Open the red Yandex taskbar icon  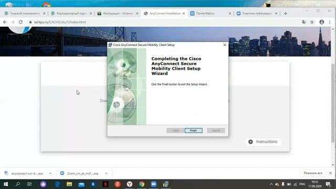click(x=118, y=184)
